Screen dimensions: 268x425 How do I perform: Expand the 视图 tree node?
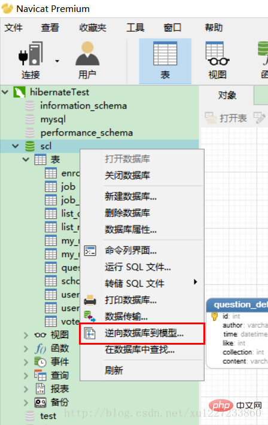click(26, 335)
